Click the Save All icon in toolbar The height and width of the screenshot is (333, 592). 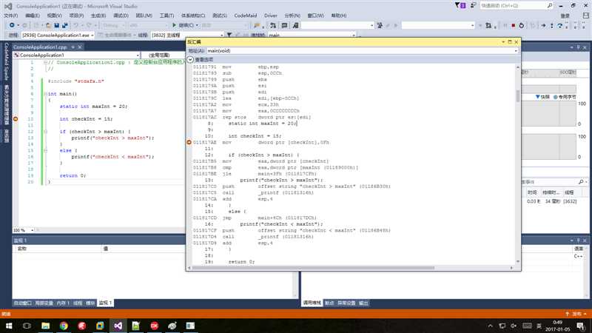[64, 25]
